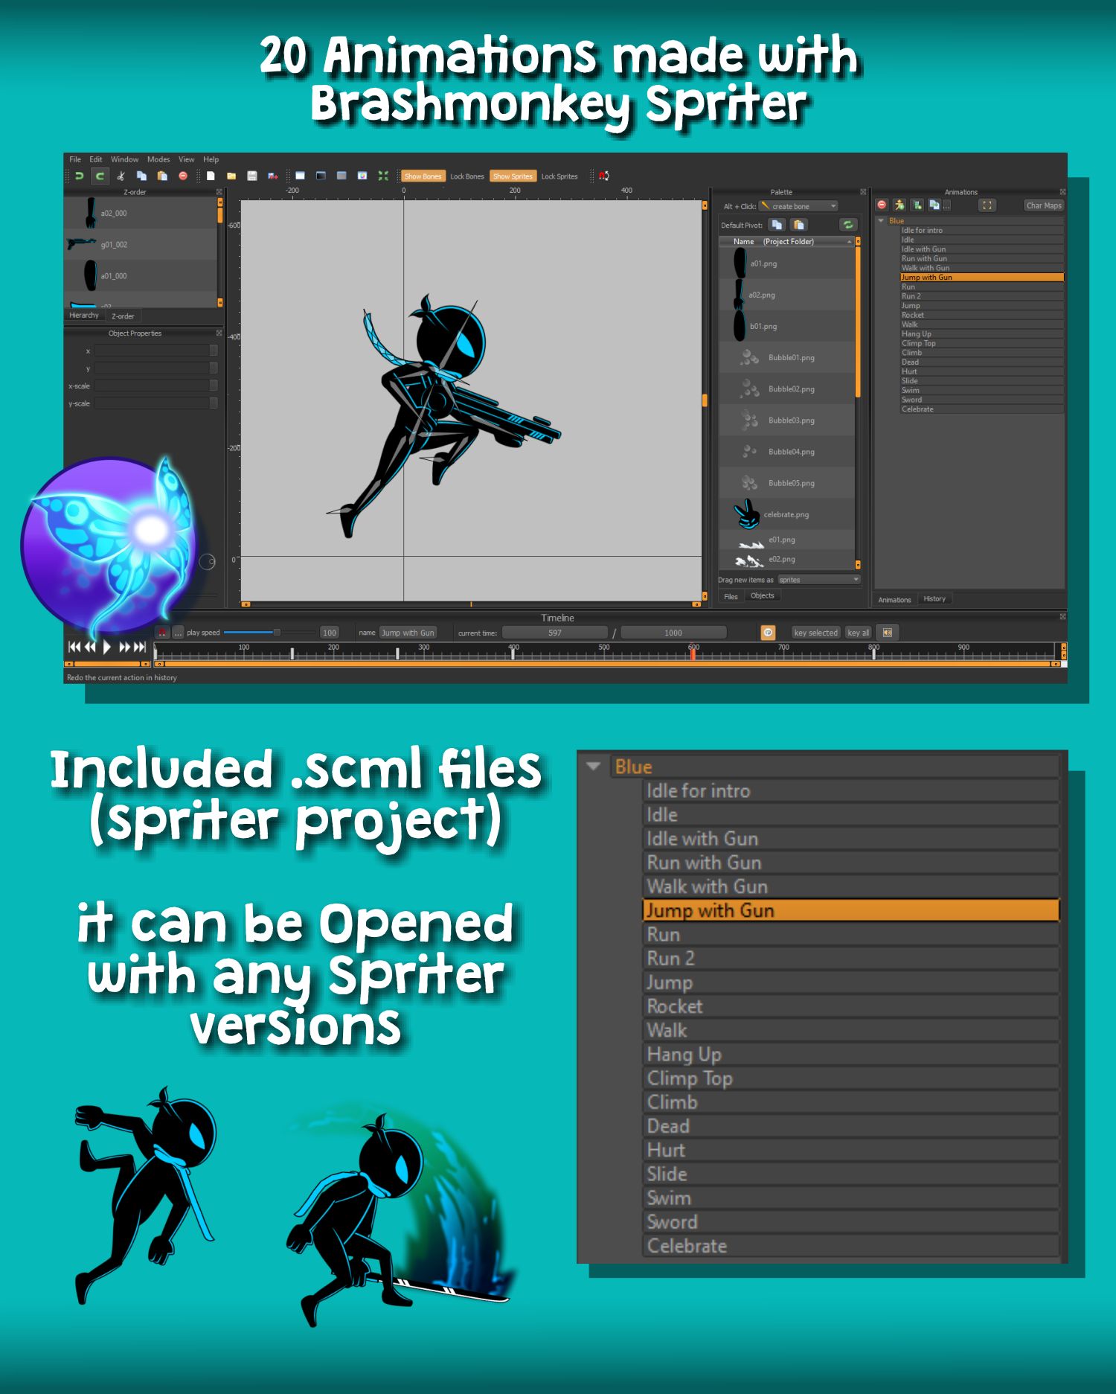Open the Alt+Click create bone dropdown
This screenshot has width=1116, height=1394.
tap(800, 206)
